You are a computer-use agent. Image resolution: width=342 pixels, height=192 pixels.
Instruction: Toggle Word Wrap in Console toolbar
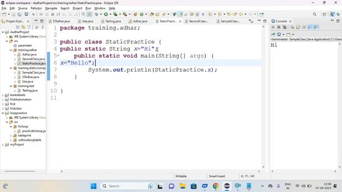pyautogui.click(x=304, y=27)
